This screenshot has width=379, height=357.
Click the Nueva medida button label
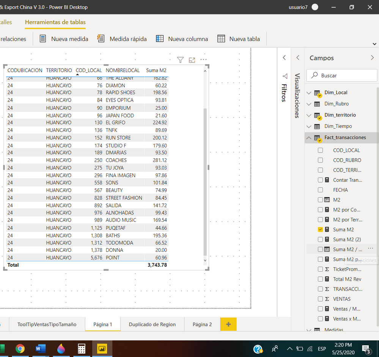click(x=69, y=39)
